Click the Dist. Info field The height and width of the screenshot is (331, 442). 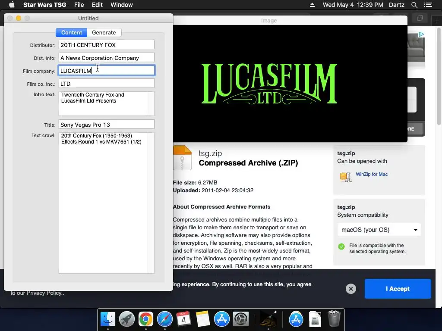107,58
